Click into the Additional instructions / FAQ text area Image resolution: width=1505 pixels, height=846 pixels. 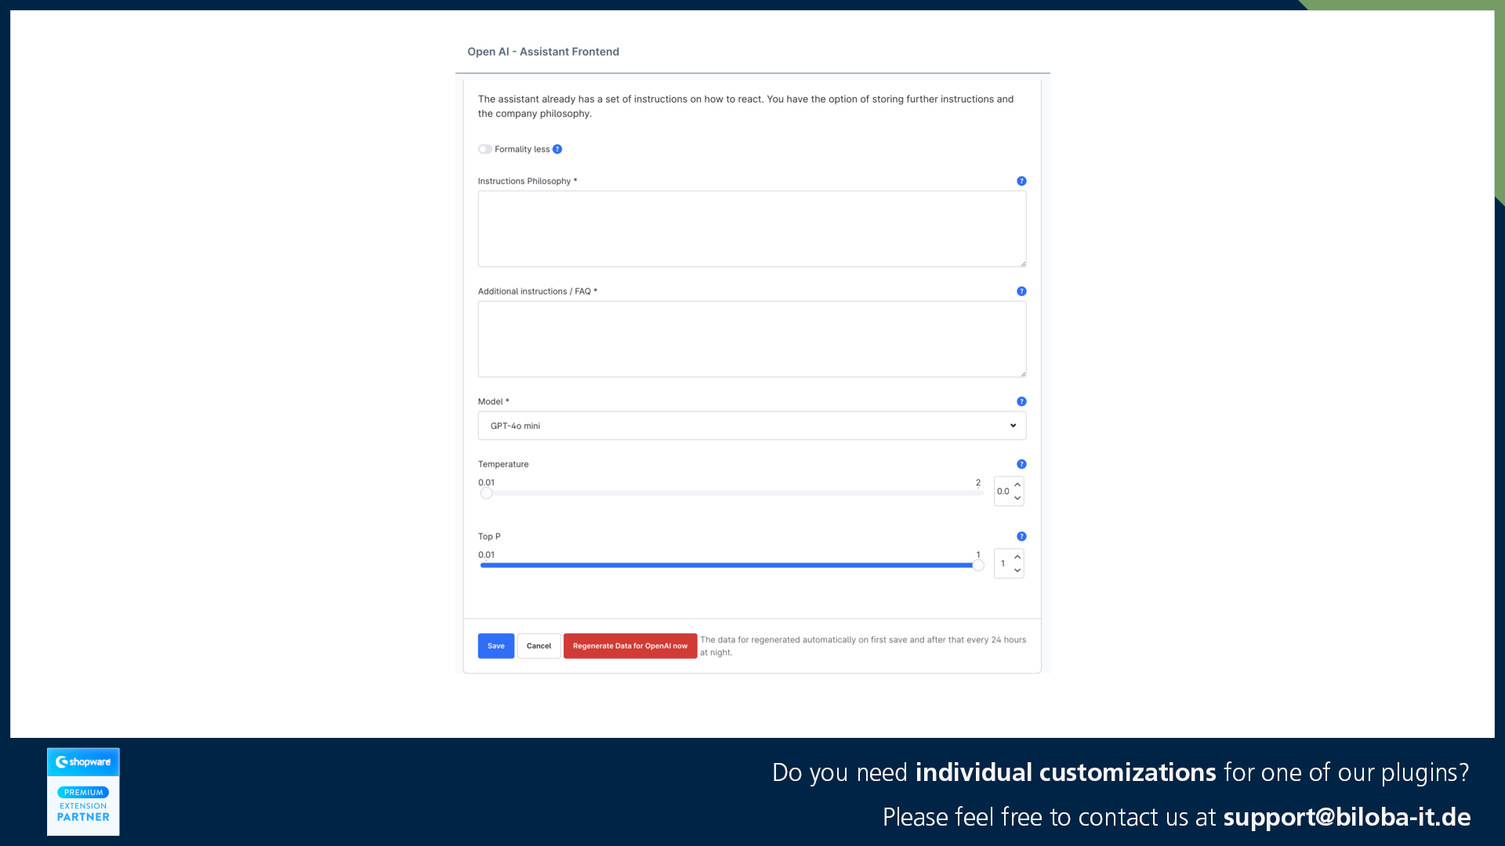tap(752, 339)
